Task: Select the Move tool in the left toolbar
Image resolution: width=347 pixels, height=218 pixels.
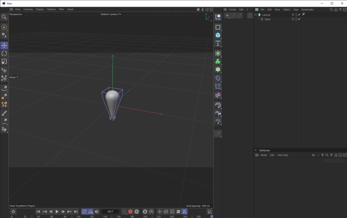Action: (x=4, y=45)
